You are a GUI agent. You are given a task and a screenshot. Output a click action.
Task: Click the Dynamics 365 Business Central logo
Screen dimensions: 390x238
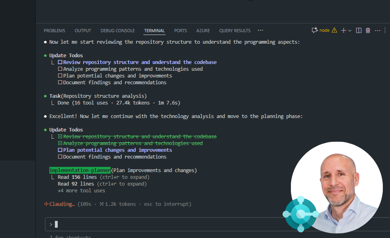[300, 214]
